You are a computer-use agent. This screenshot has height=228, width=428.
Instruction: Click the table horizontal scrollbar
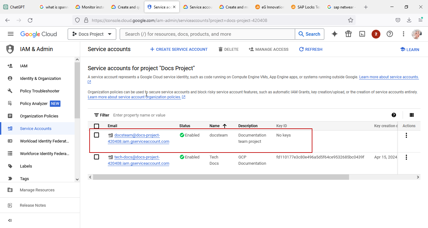tap(221, 177)
